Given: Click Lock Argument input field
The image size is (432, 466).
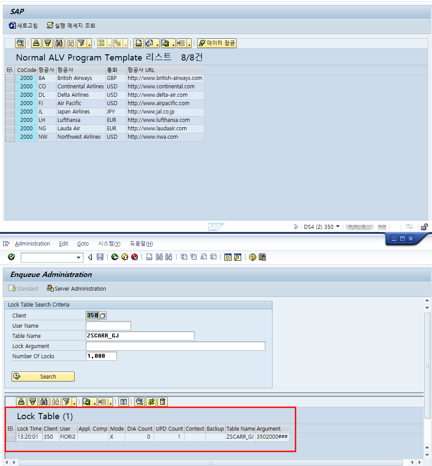Looking at the screenshot, I should 176,346.
